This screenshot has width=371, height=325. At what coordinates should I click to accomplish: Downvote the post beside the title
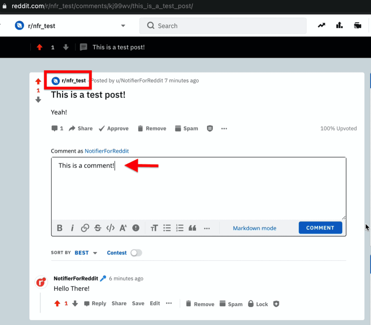click(38, 100)
